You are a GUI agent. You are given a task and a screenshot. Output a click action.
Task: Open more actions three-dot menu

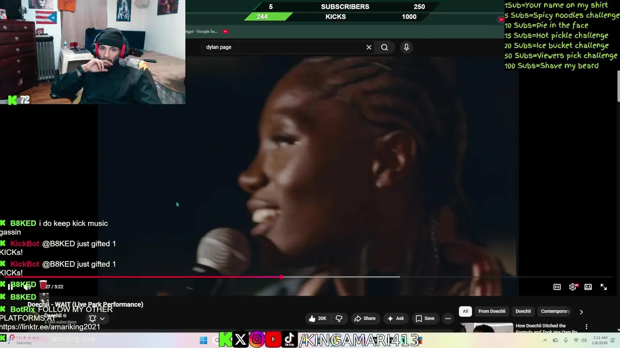[x=448, y=319]
